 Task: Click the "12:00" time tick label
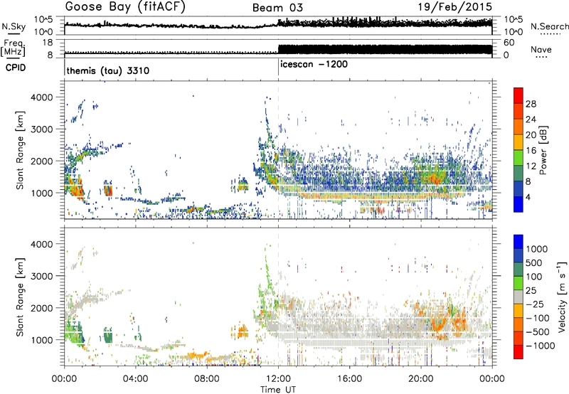point(278,379)
